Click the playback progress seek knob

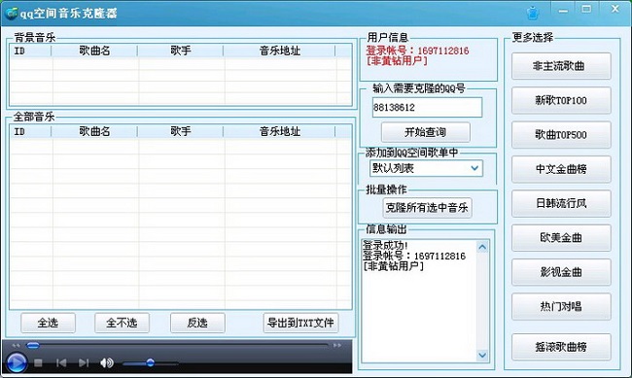click(x=33, y=345)
